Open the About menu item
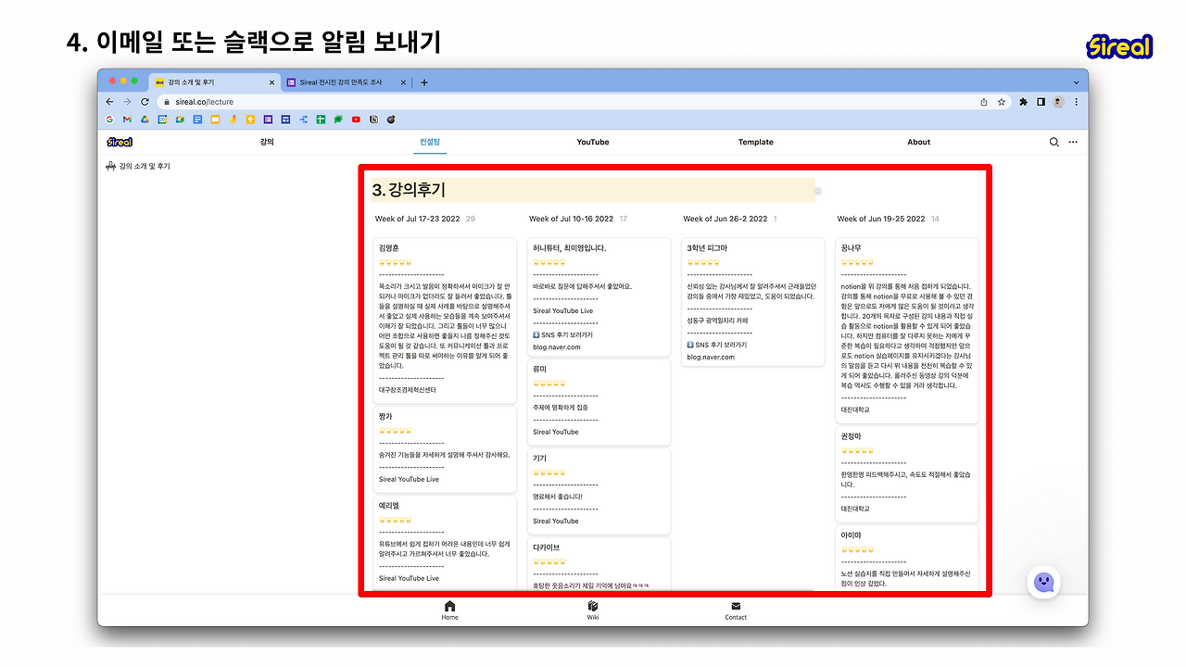This screenshot has height=667, width=1186. click(919, 143)
